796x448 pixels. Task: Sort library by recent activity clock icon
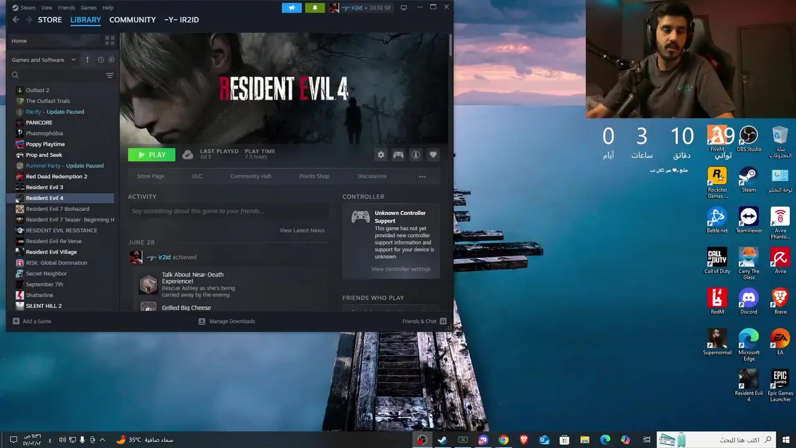(101, 60)
